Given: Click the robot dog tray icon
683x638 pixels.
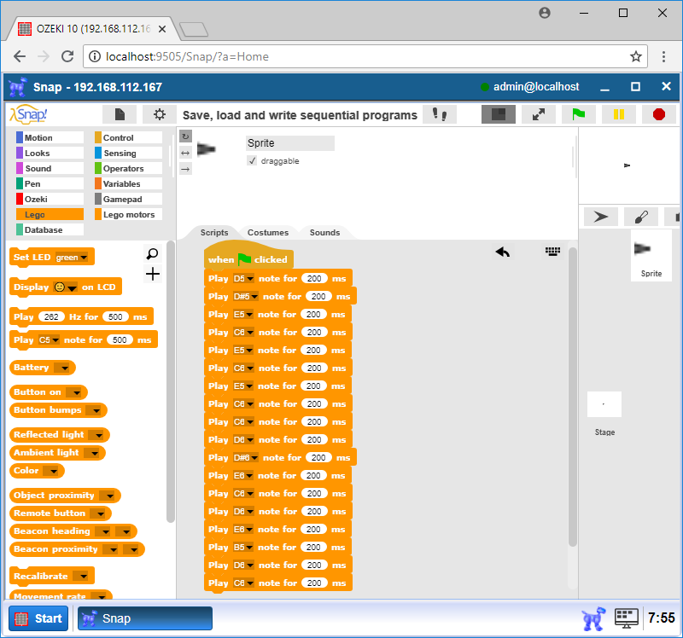Looking at the screenshot, I should 593,618.
